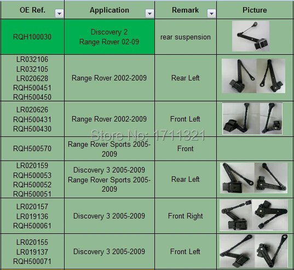Select the text LR020626
This screenshot has width=294, height=270.
[x=32, y=110]
